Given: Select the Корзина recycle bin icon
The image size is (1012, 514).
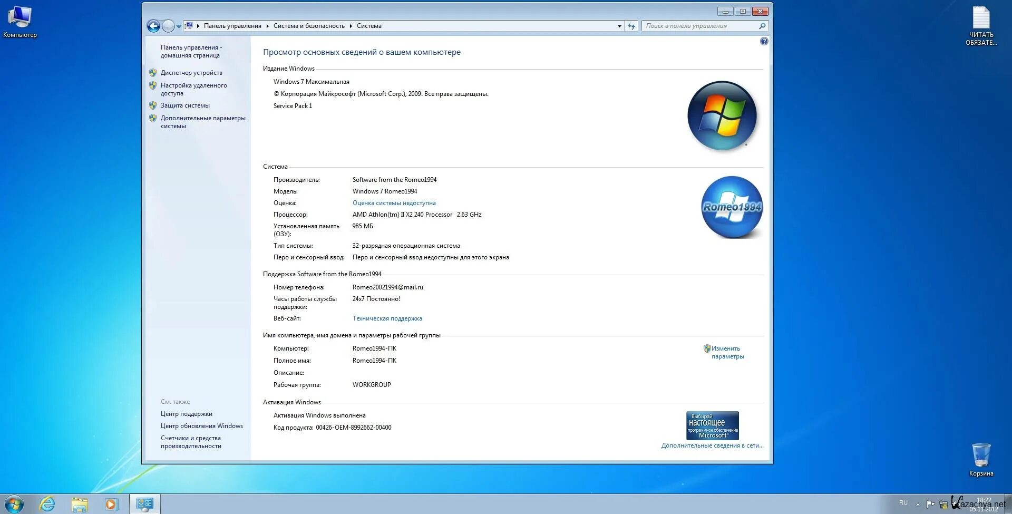Looking at the screenshot, I should (x=981, y=460).
